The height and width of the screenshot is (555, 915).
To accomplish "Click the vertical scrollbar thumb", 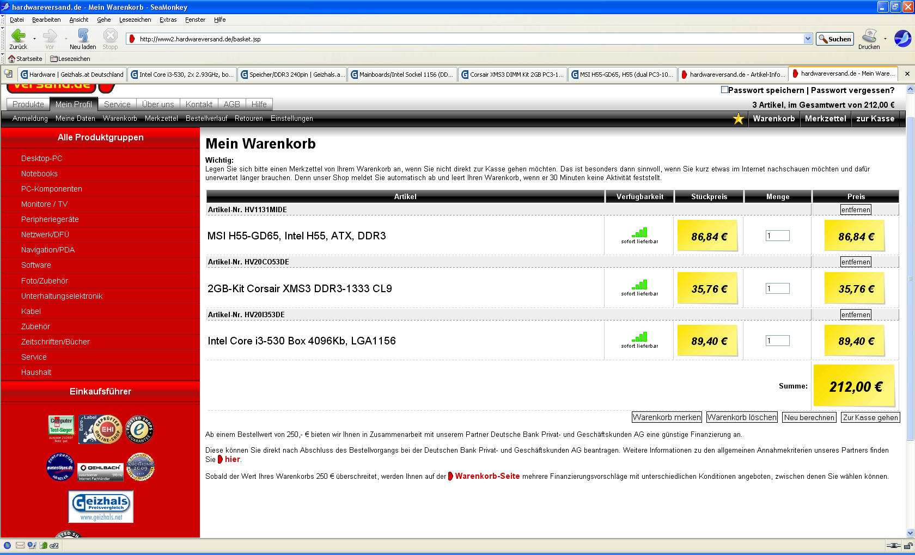I will click(x=910, y=279).
